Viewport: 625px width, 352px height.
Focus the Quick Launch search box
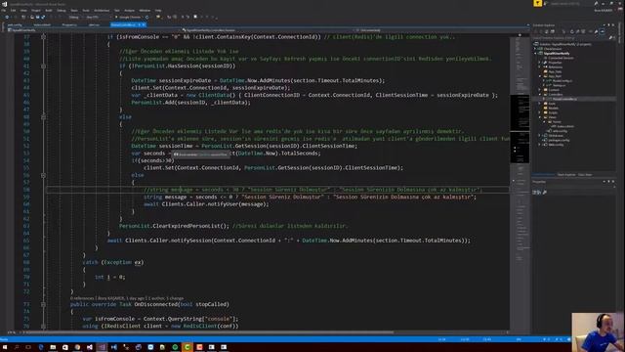pyautogui.click(x=568, y=4)
